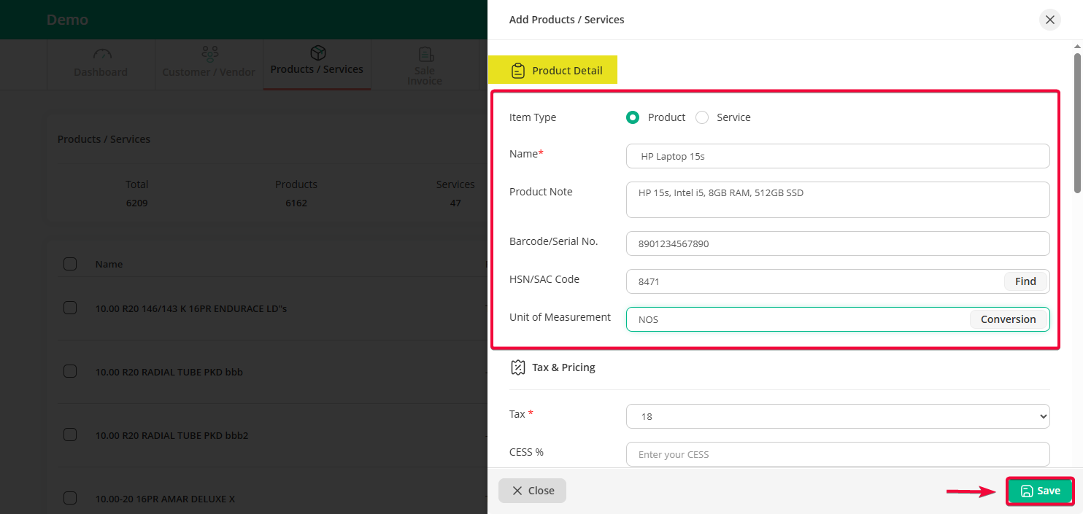
Task: Click the Products / Services box icon
Action: tap(317, 52)
